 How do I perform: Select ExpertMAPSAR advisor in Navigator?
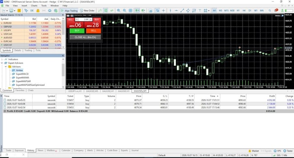point(23,81)
